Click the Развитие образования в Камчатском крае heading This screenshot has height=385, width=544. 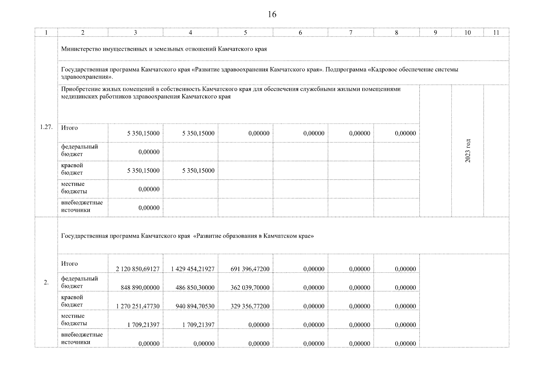[x=187, y=236]
